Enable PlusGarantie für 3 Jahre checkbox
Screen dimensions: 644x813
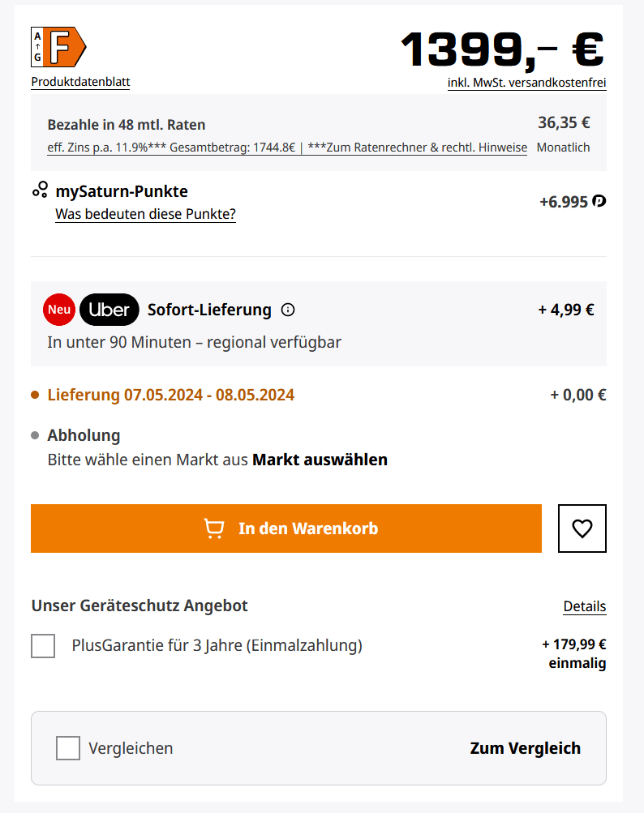(43, 646)
